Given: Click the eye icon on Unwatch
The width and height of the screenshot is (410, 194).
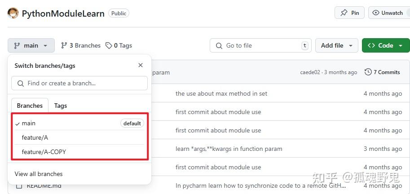Looking at the screenshot, I should [x=376, y=13].
